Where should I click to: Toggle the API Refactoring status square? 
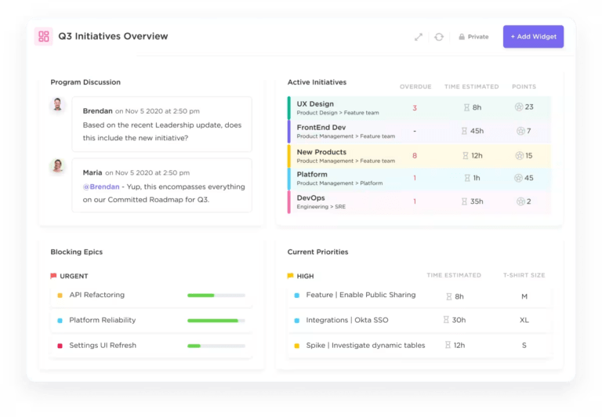[x=60, y=296]
